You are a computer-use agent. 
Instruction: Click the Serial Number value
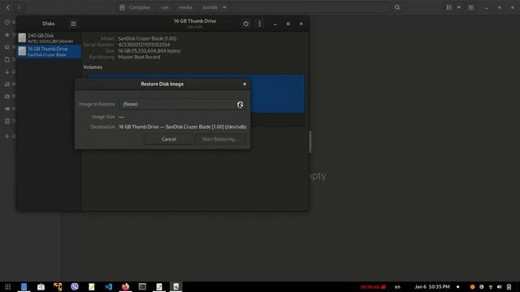point(144,45)
